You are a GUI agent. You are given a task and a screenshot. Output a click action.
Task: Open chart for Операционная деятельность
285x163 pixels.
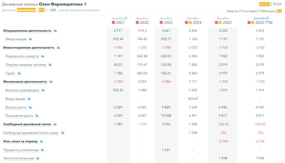tap(55, 31)
